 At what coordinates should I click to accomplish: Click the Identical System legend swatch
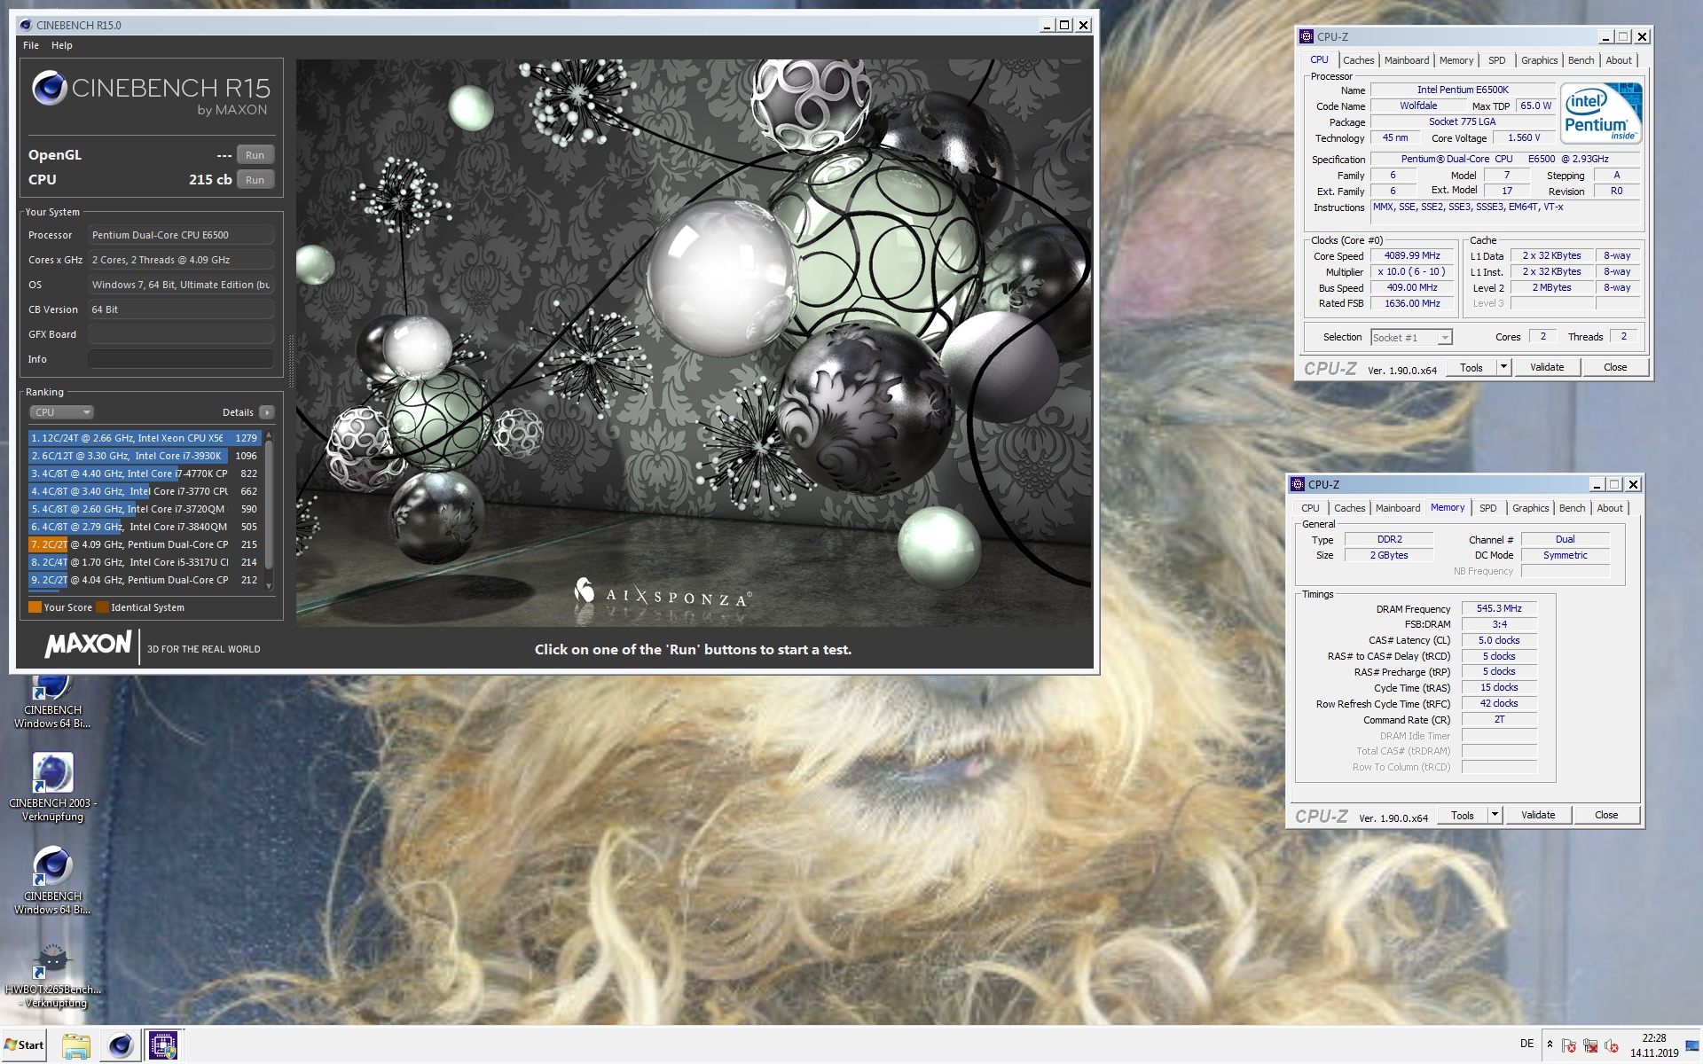coord(102,607)
